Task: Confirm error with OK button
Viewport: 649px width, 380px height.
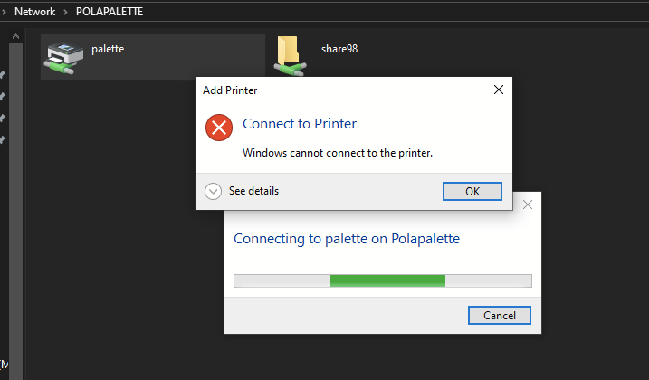Action: (472, 191)
